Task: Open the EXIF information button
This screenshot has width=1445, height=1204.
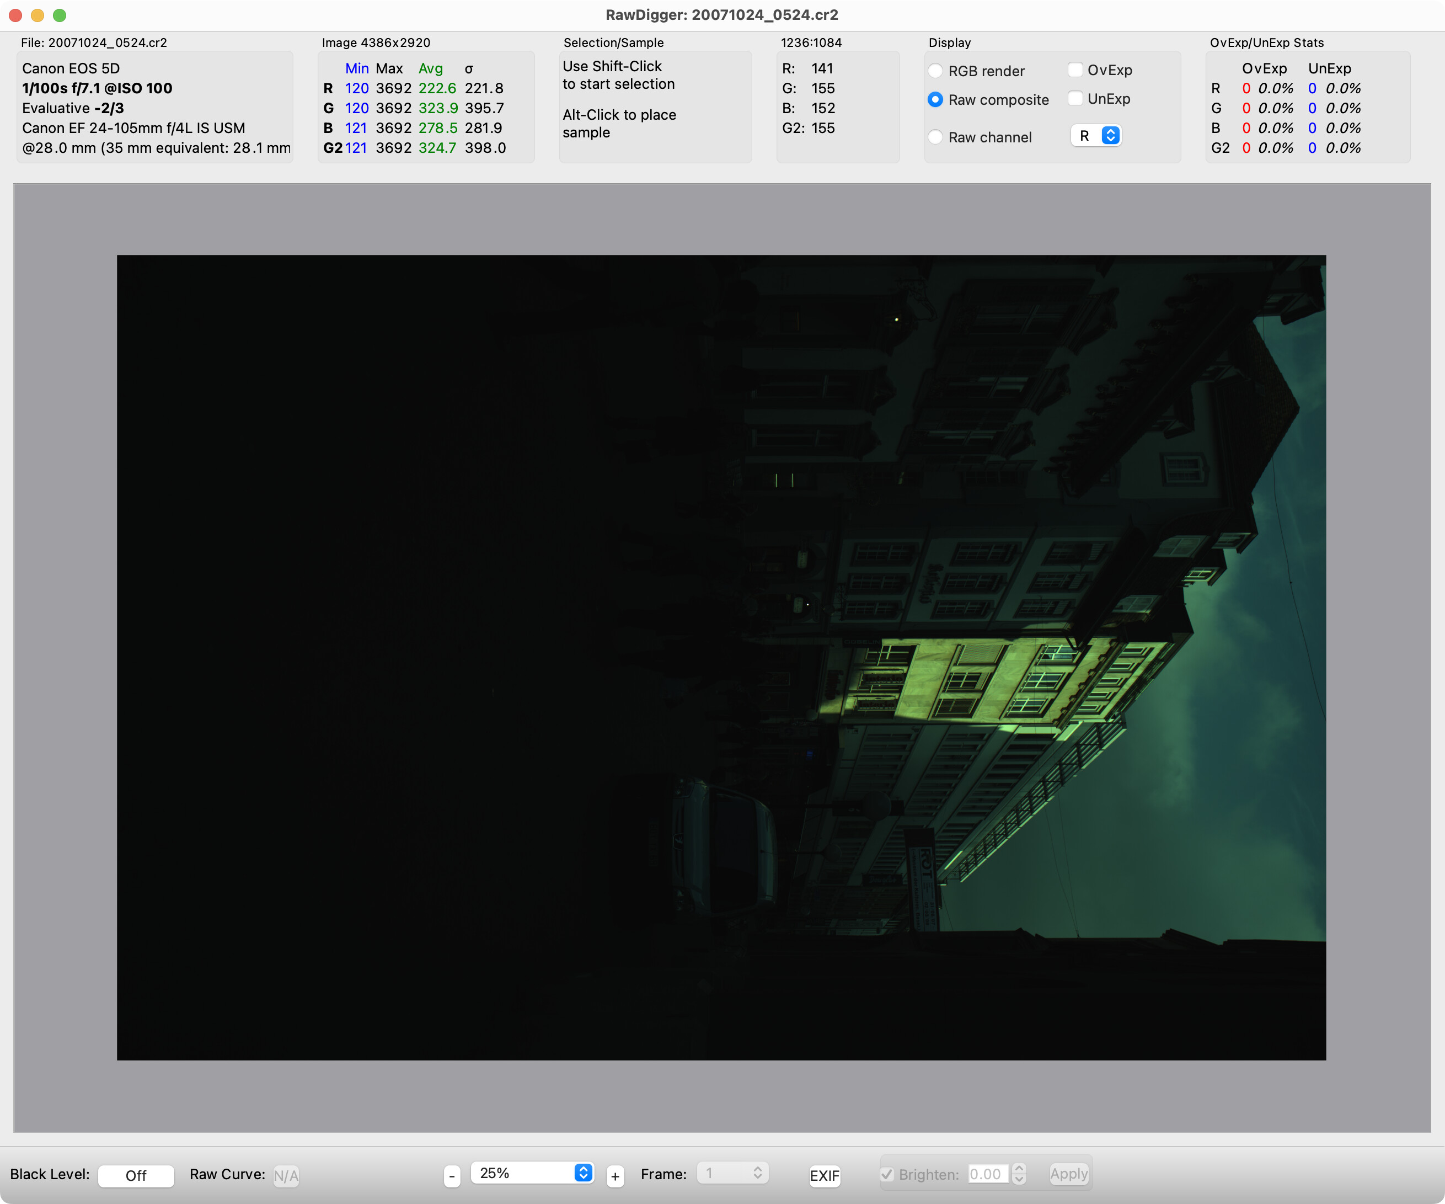Action: pos(825,1176)
